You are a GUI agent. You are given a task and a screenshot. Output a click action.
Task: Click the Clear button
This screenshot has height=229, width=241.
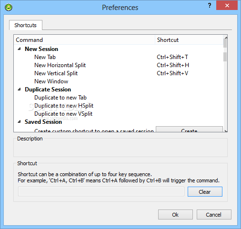[x=205, y=192]
